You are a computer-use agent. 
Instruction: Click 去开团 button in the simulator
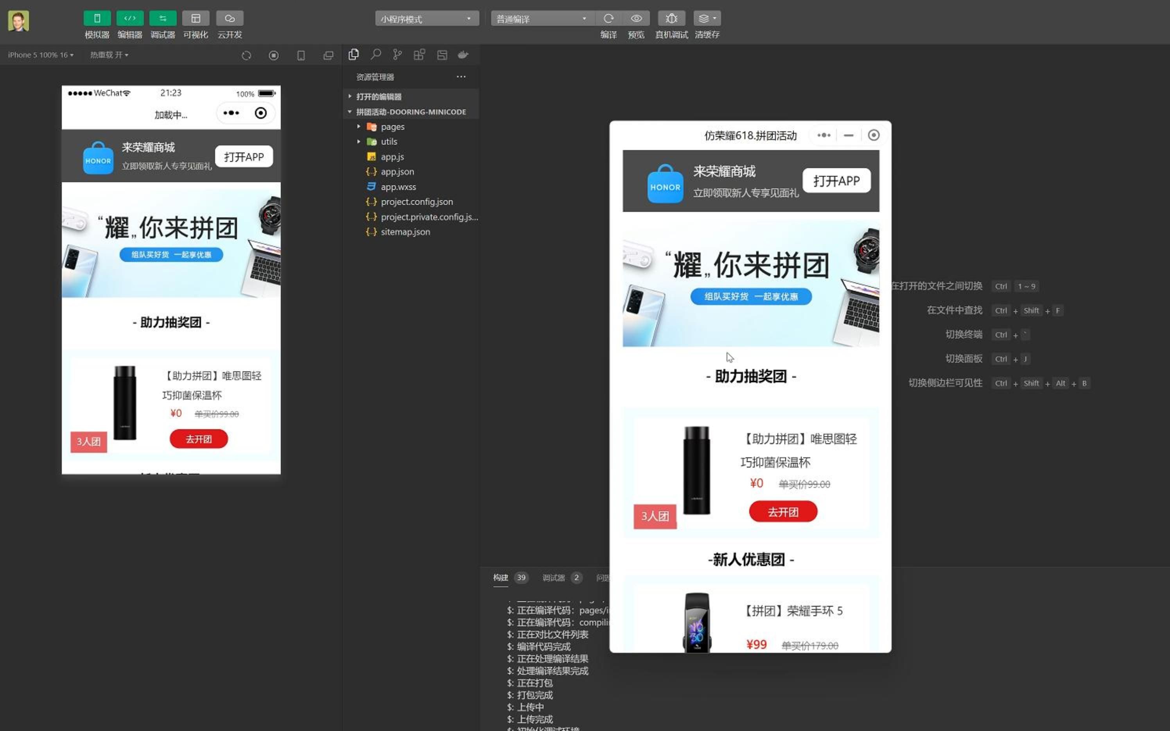coord(199,439)
